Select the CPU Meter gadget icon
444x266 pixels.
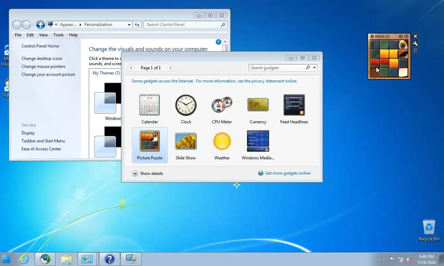point(222,105)
